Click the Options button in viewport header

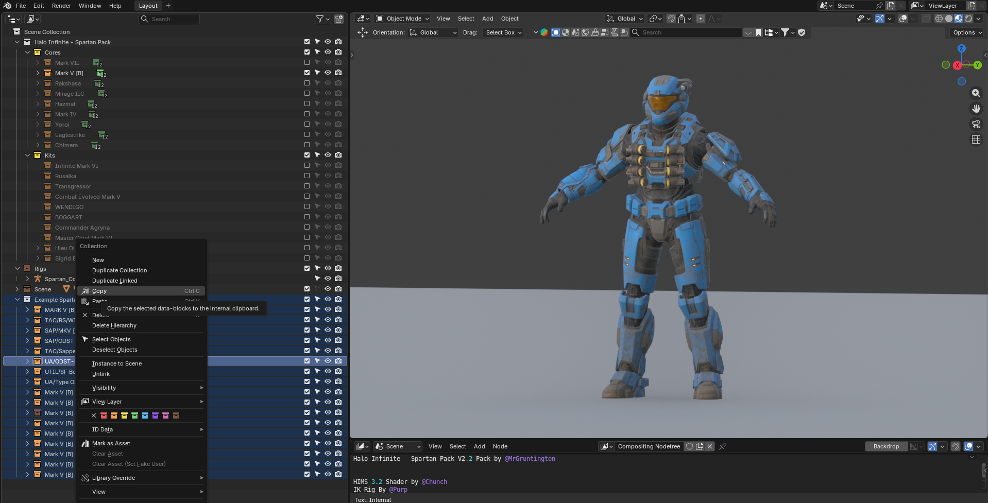967,32
